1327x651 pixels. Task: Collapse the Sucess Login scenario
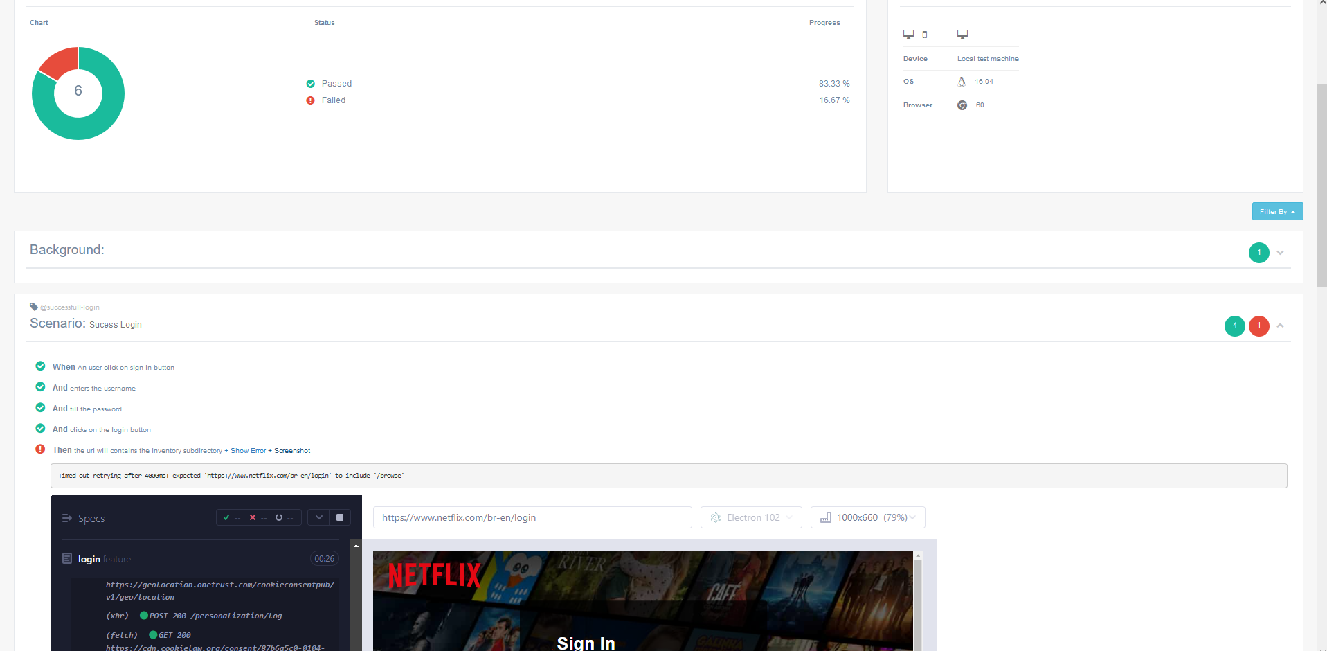coord(1281,325)
